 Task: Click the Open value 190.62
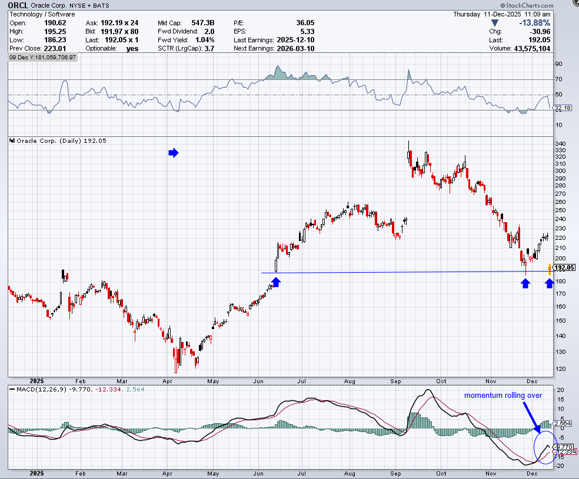tap(55, 23)
